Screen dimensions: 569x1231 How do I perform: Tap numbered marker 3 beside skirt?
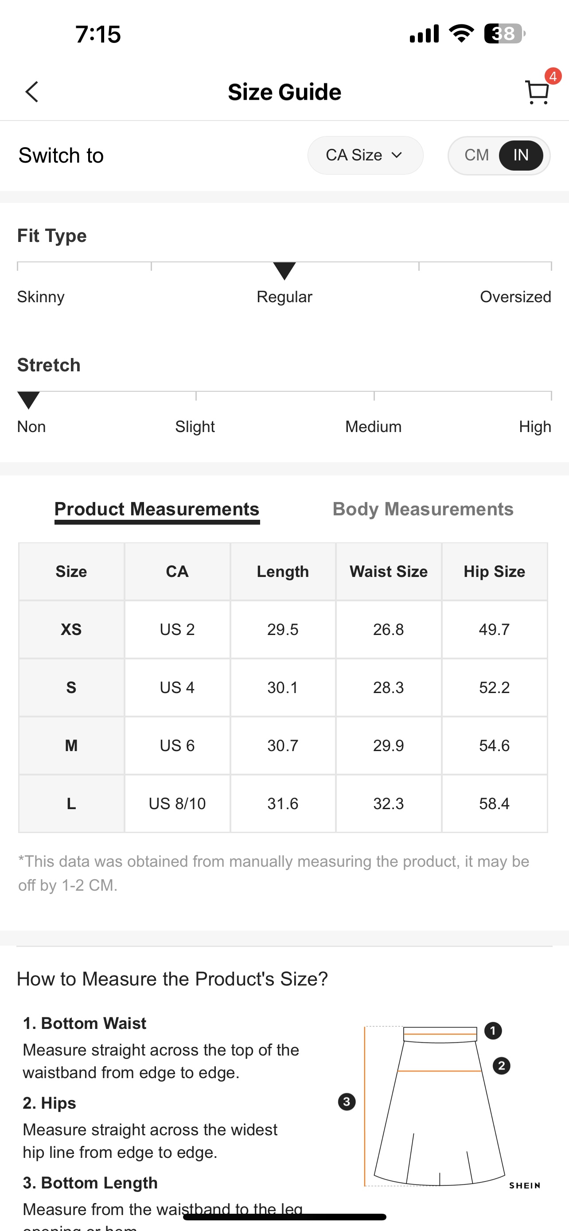point(347,1102)
